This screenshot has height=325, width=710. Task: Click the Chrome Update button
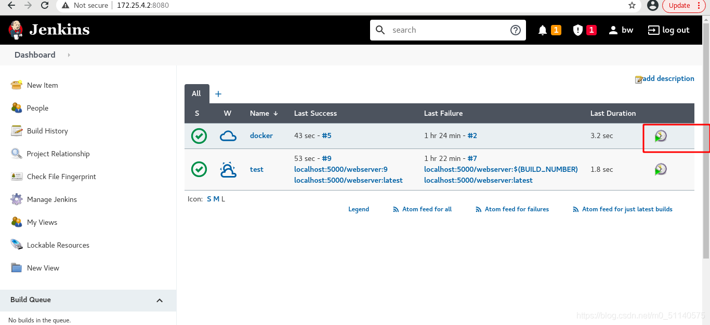684,5
